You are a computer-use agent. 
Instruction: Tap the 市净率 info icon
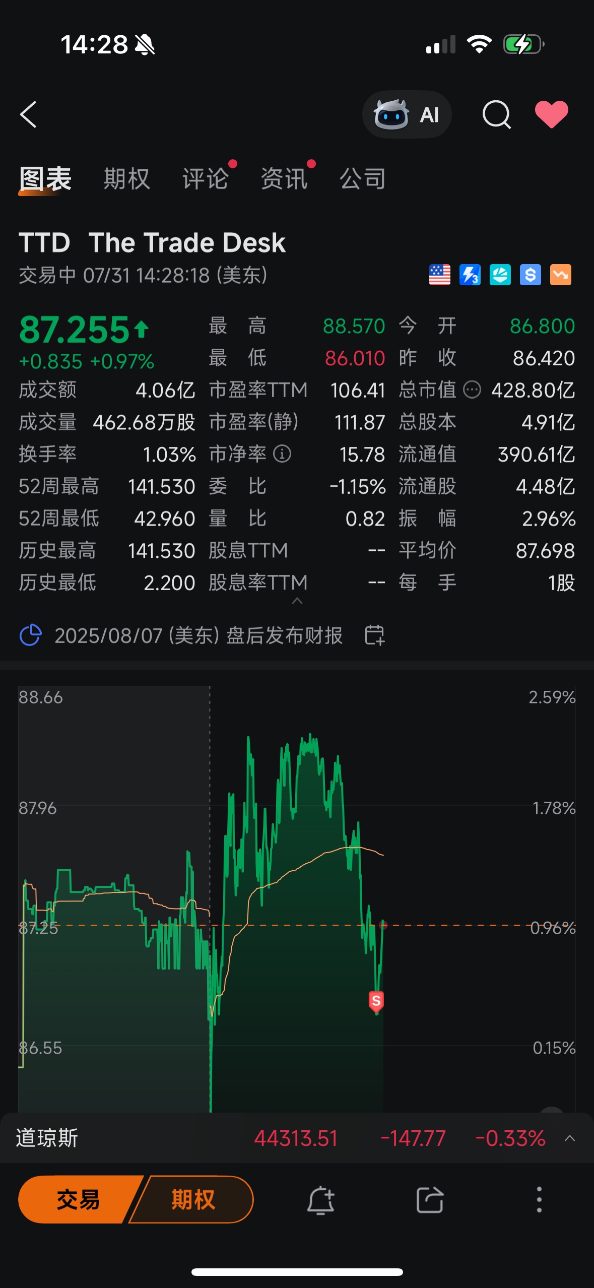(282, 454)
